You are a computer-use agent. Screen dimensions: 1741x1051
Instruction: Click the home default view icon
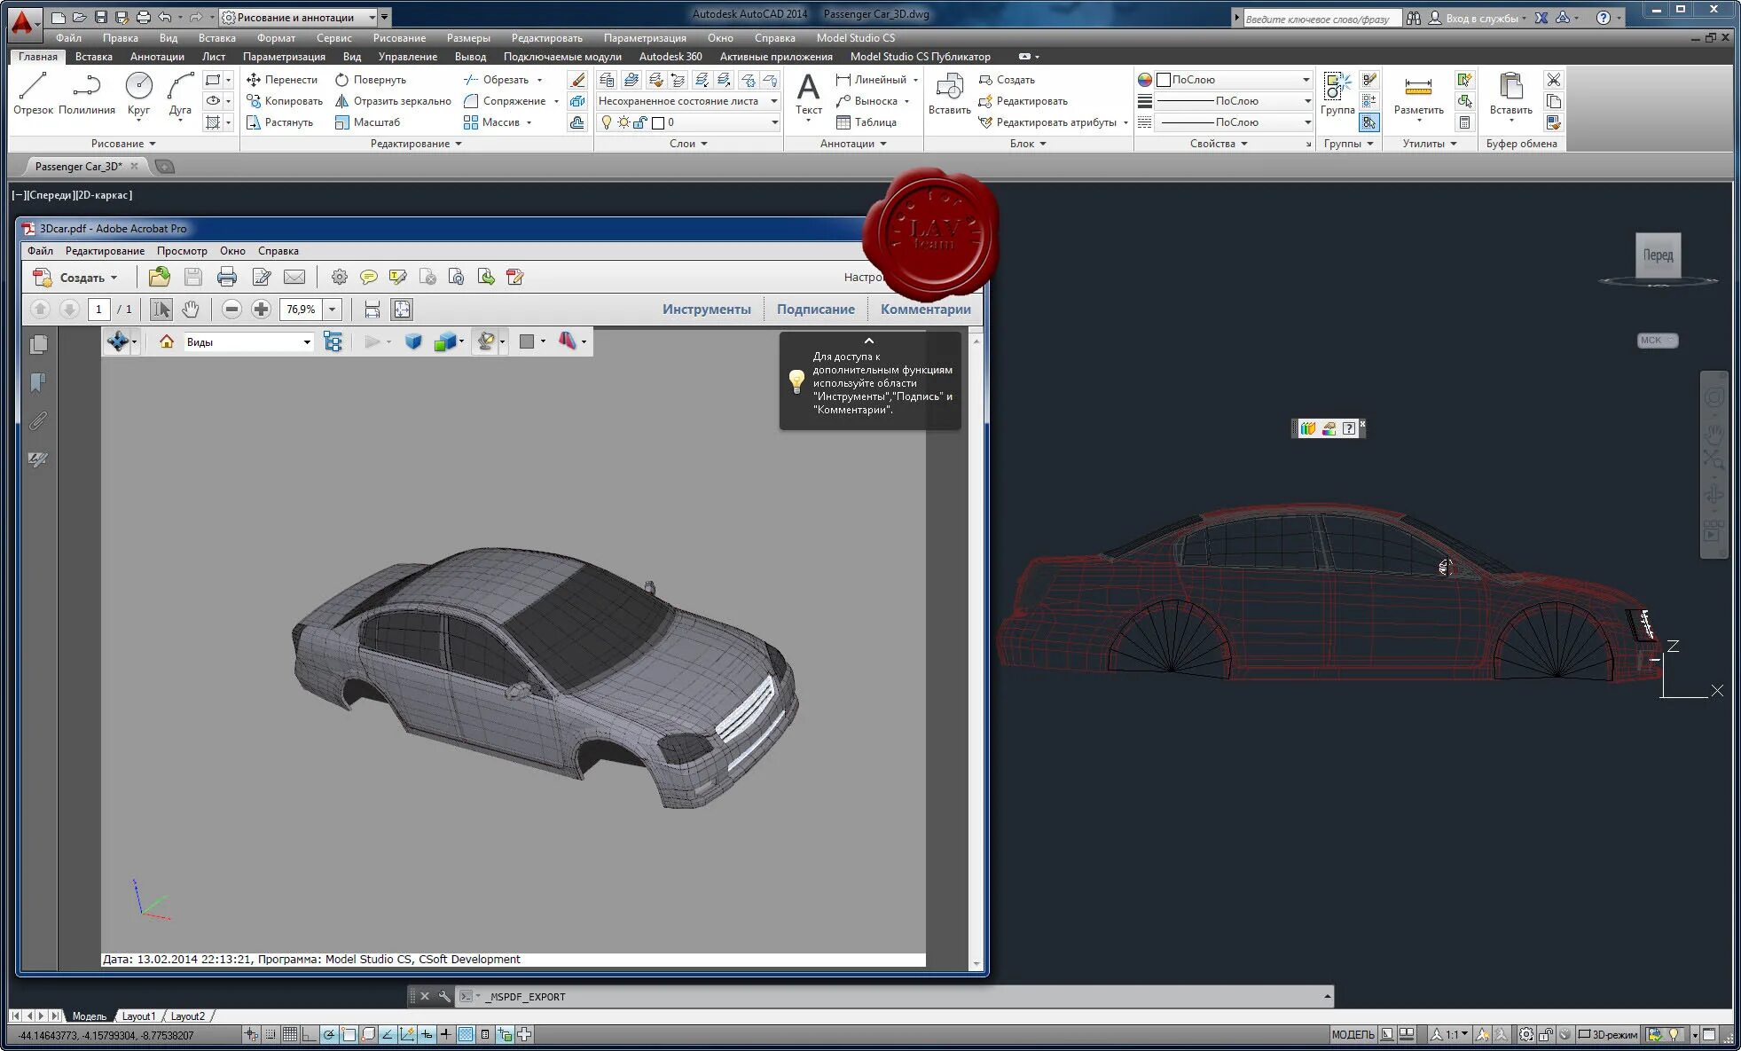click(x=166, y=341)
